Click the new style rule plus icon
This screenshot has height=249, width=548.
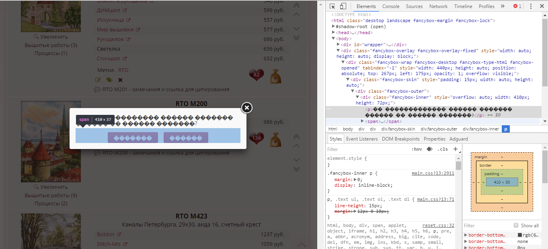coord(455,149)
